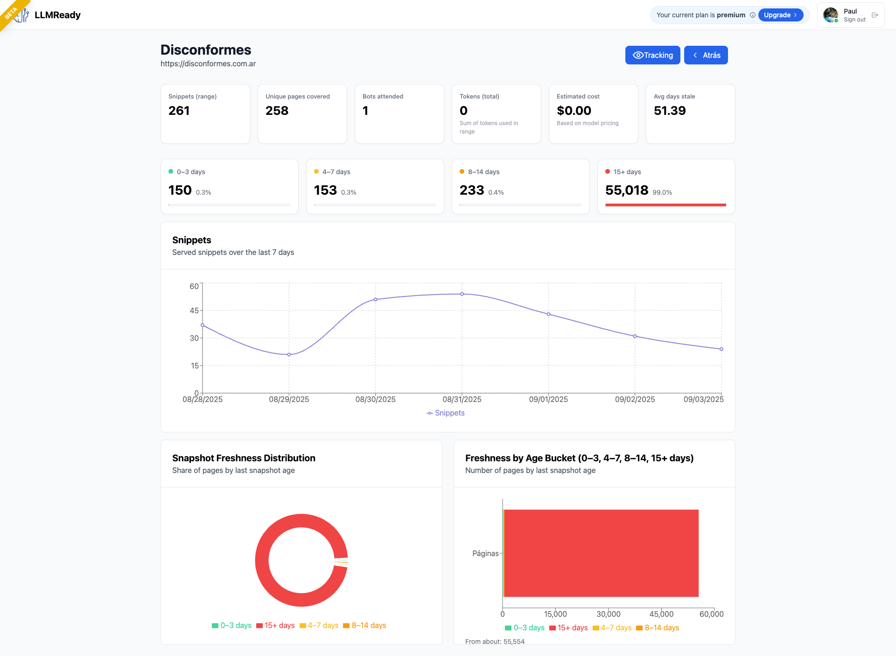Click the red donut chart ring
The height and width of the screenshot is (656, 896).
pos(262,560)
